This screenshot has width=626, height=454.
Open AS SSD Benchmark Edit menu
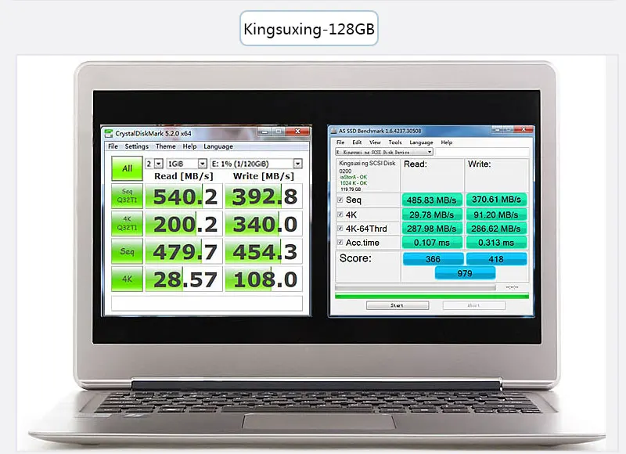357,142
